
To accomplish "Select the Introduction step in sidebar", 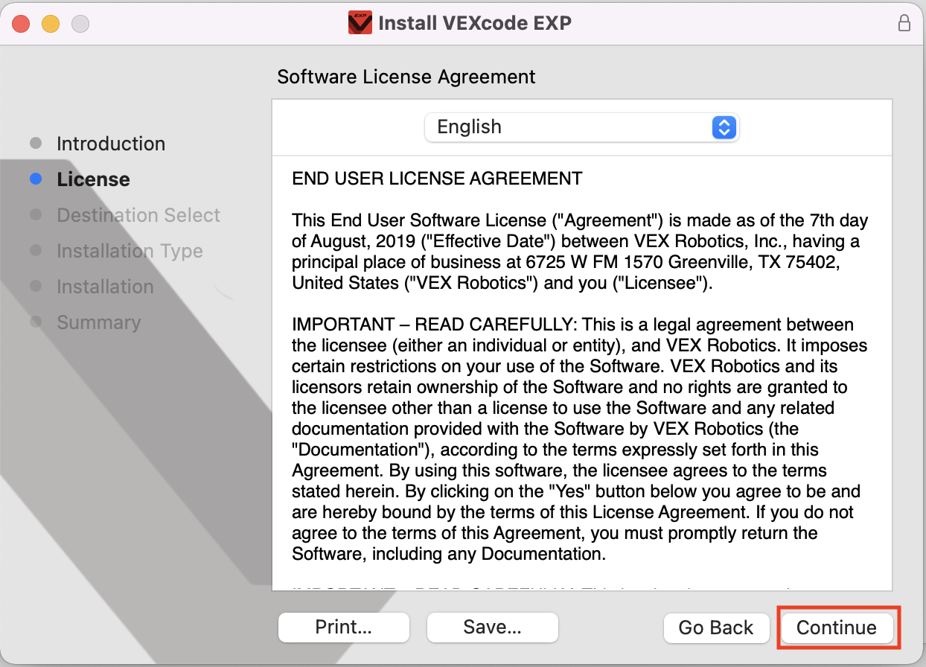I will tap(111, 144).
